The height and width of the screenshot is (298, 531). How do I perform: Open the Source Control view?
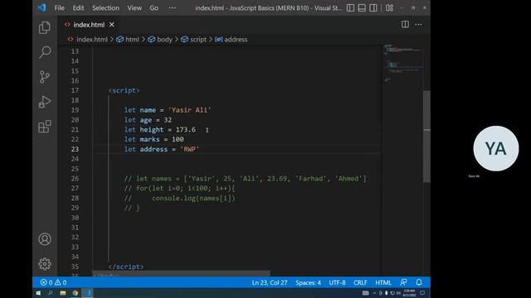pos(45,77)
